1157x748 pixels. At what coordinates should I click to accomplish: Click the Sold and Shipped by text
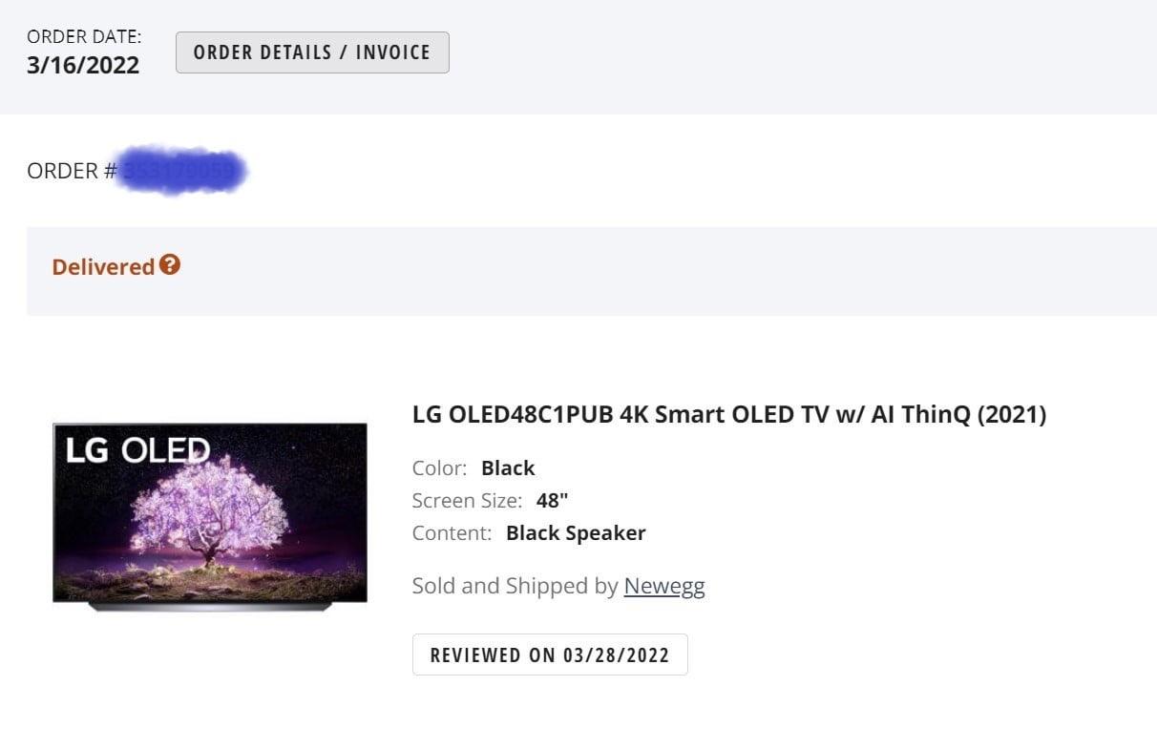click(515, 586)
